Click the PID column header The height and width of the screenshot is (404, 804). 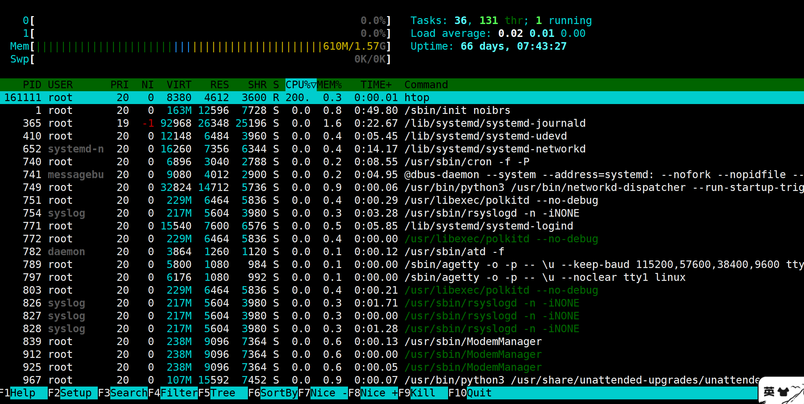[x=32, y=85]
